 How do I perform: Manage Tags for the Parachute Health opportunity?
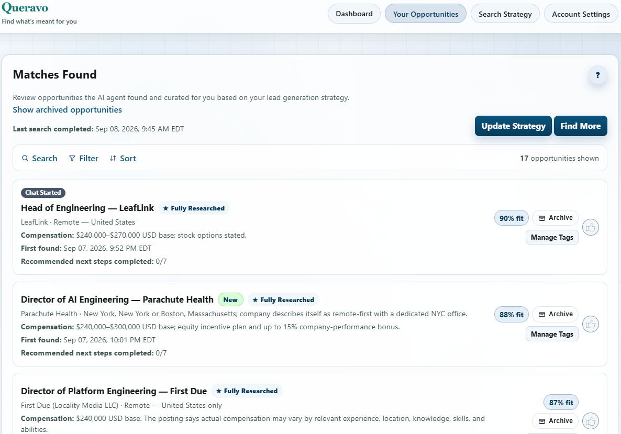[552, 334]
